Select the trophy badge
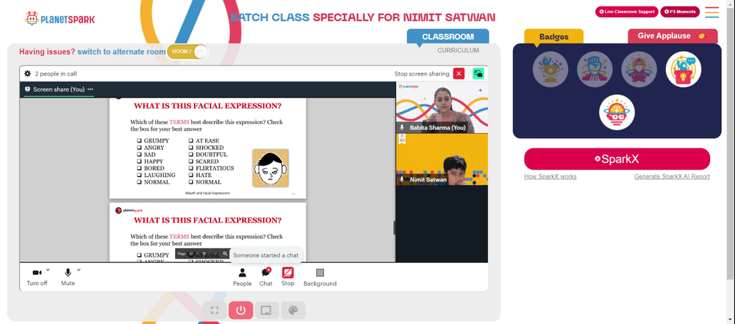Viewport: 735px width, 324px height. (x=551, y=69)
